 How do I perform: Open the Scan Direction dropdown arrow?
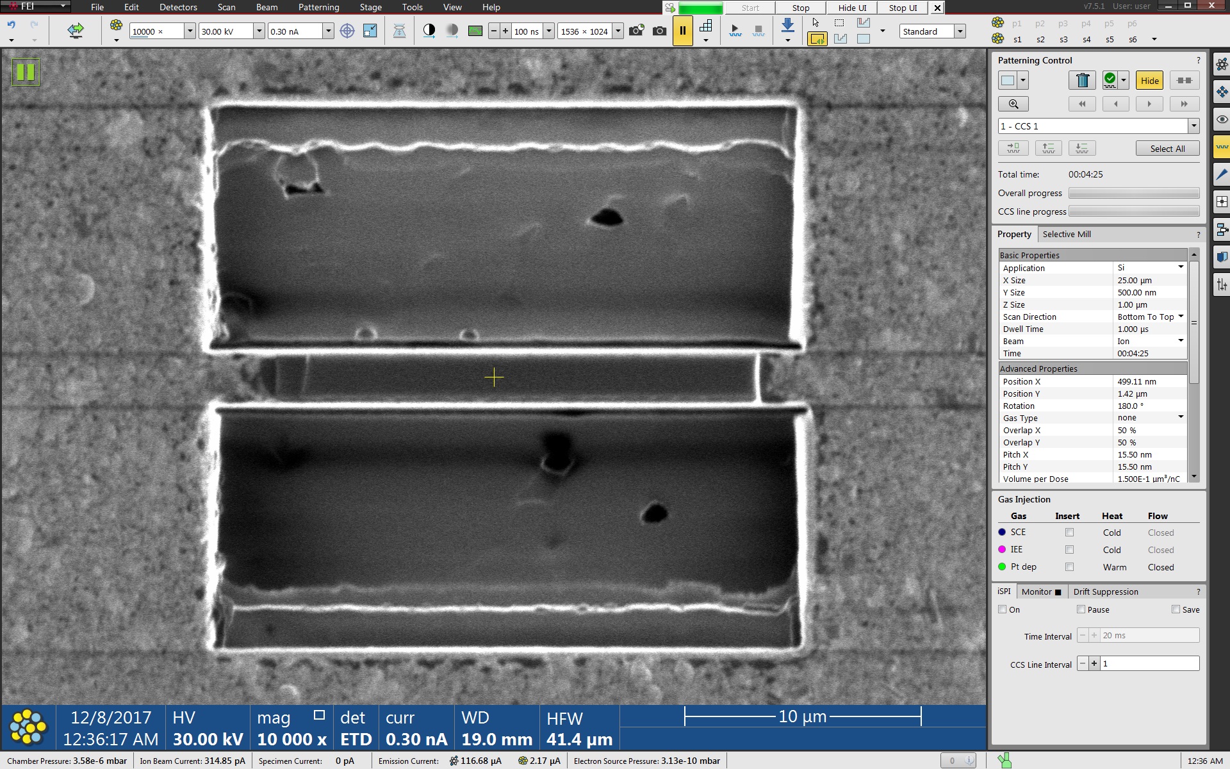point(1181,317)
